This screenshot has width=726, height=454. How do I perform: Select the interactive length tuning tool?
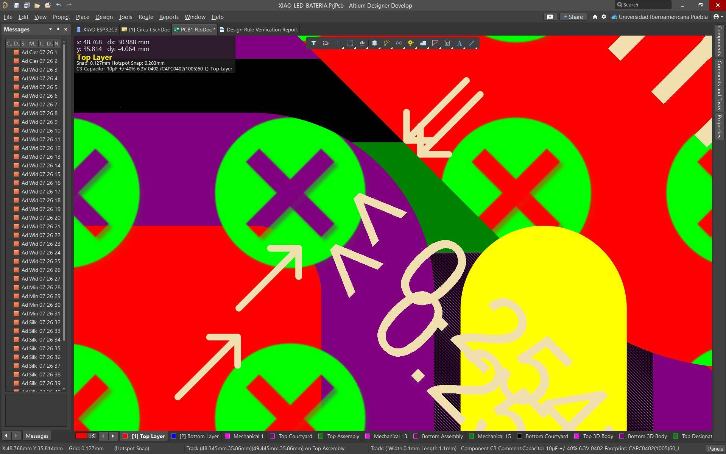point(399,43)
